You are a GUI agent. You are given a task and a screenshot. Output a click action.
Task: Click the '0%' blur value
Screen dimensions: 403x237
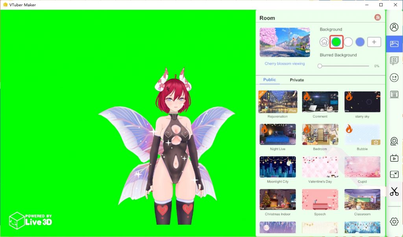click(x=377, y=66)
